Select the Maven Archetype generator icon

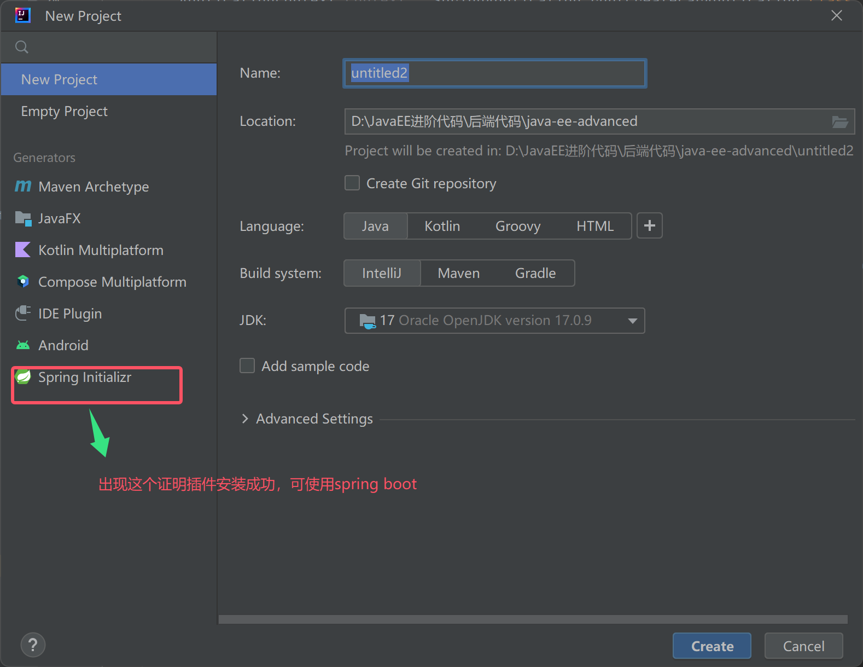tap(23, 187)
